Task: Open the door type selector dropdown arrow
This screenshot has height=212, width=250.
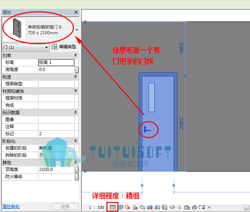Action: click(77, 30)
